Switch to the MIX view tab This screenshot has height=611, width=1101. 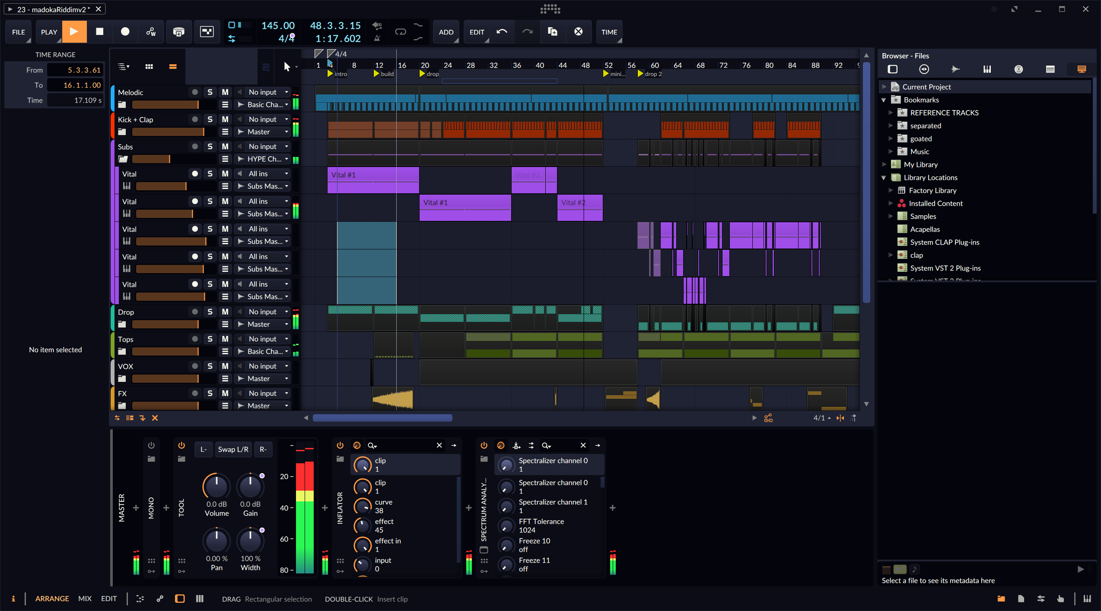click(85, 598)
